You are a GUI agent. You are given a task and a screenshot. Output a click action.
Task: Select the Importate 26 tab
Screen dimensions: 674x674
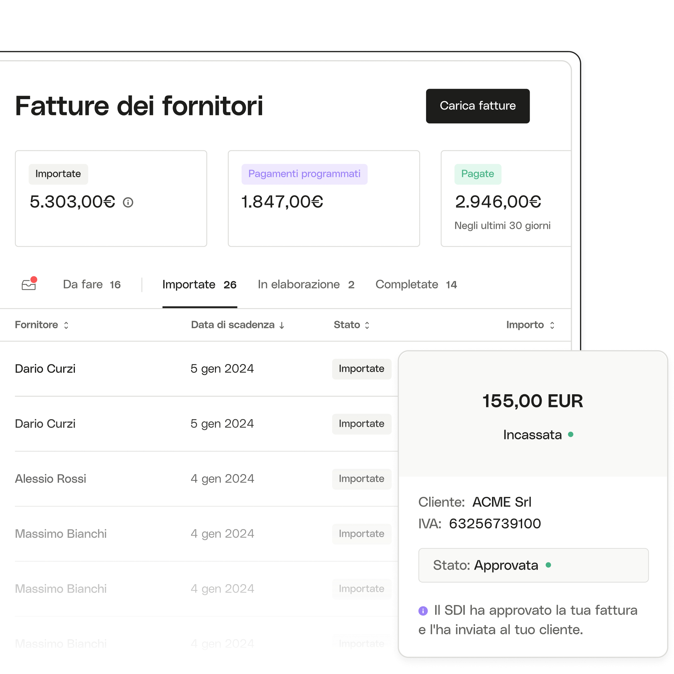pos(200,285)
